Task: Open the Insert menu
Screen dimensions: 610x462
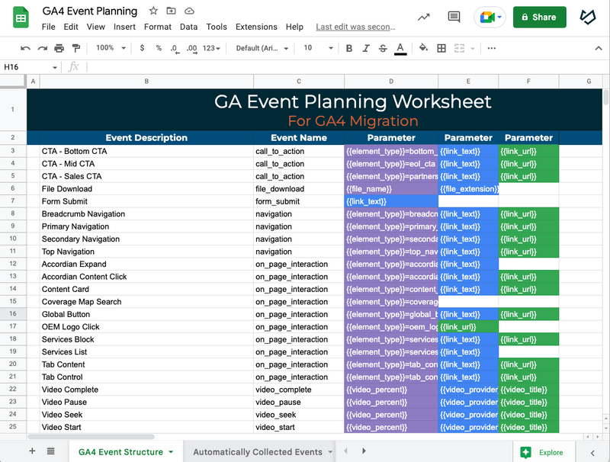Action: pos(124,27)
